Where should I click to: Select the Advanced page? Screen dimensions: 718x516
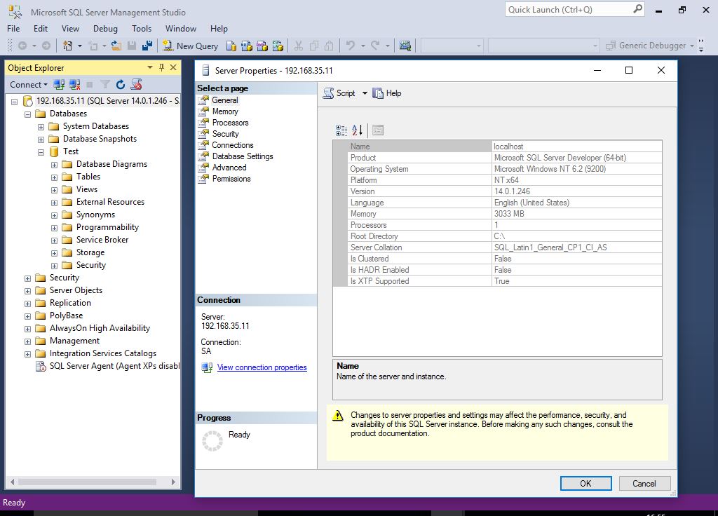point(229,168)
